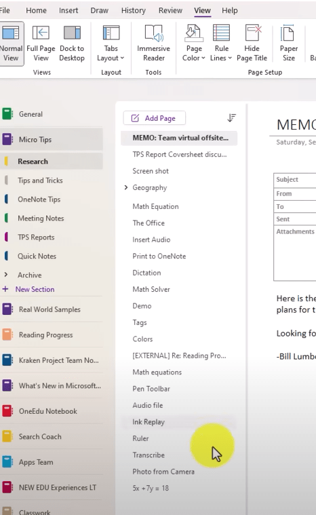The height and width of the screenshot is (515, 316).
Task: Open the Rule Lines dropdown
Action: coord(221,43)
